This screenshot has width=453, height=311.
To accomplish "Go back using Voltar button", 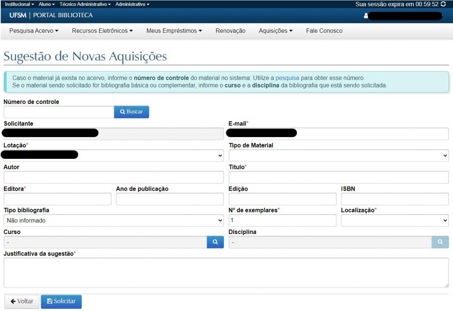I will (x=22, y=301).
